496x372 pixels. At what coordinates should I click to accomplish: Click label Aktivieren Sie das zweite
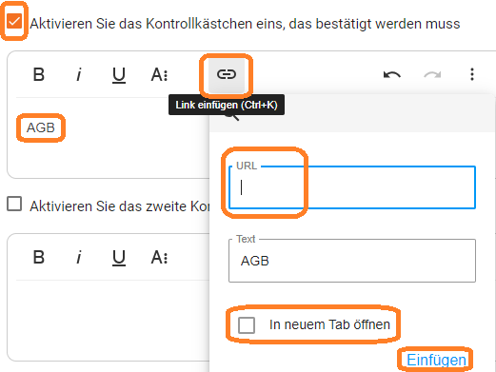[x=120, y=206]
